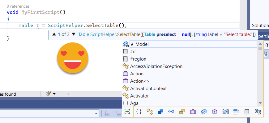Click the delegates filter briefcase icon

click(x=193, y=112)
